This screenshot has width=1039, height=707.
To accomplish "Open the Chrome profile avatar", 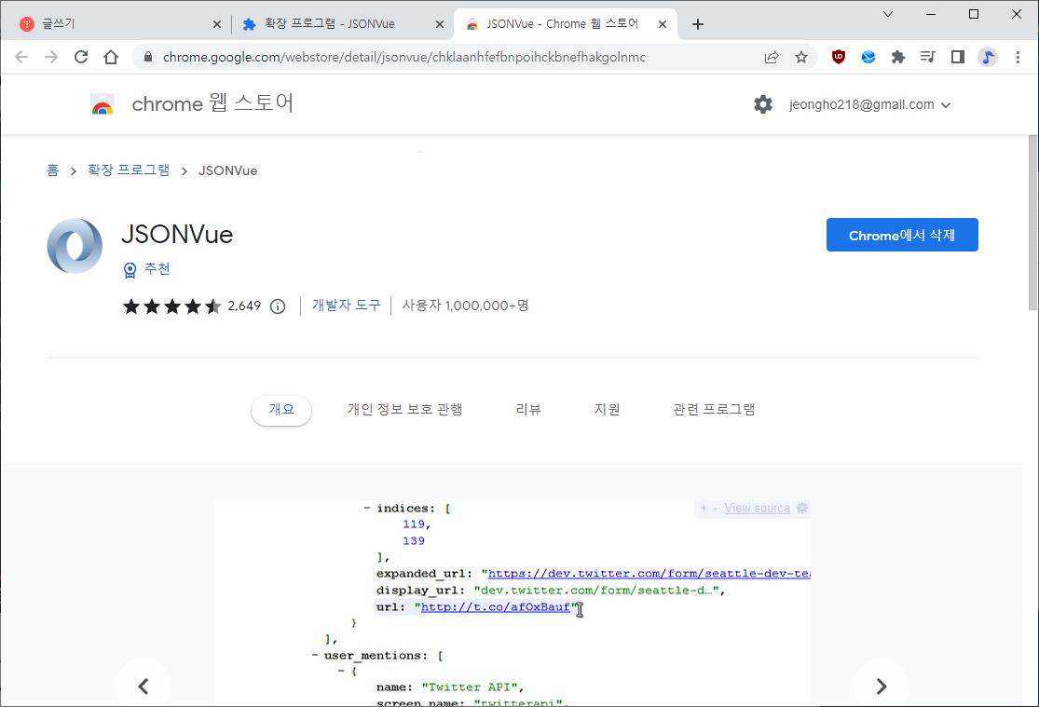I will pos(988,57).
